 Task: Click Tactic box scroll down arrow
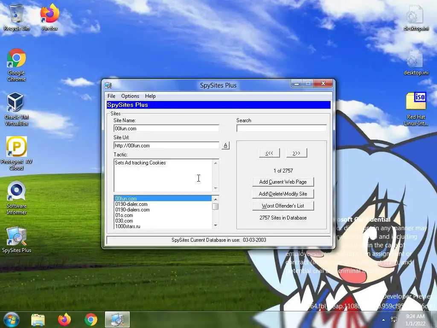[x=216, y=188]
